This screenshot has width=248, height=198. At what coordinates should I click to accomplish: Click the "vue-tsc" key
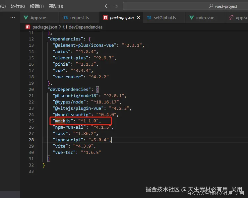click(x=64, y=153)
